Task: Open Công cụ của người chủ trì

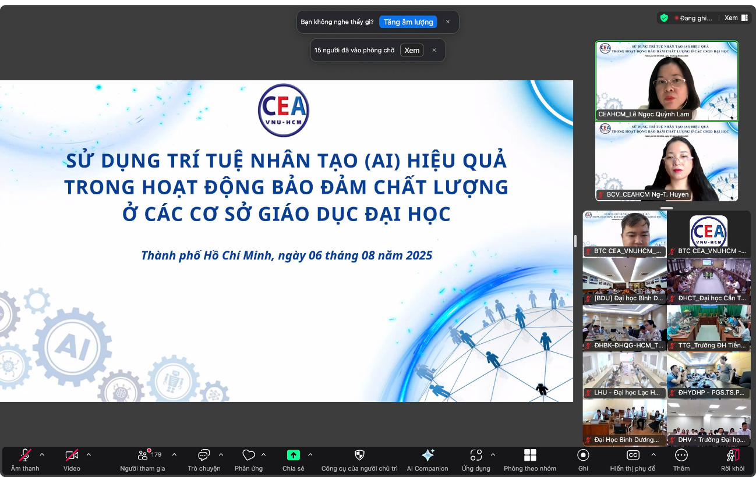Action: tap(359, 455)
